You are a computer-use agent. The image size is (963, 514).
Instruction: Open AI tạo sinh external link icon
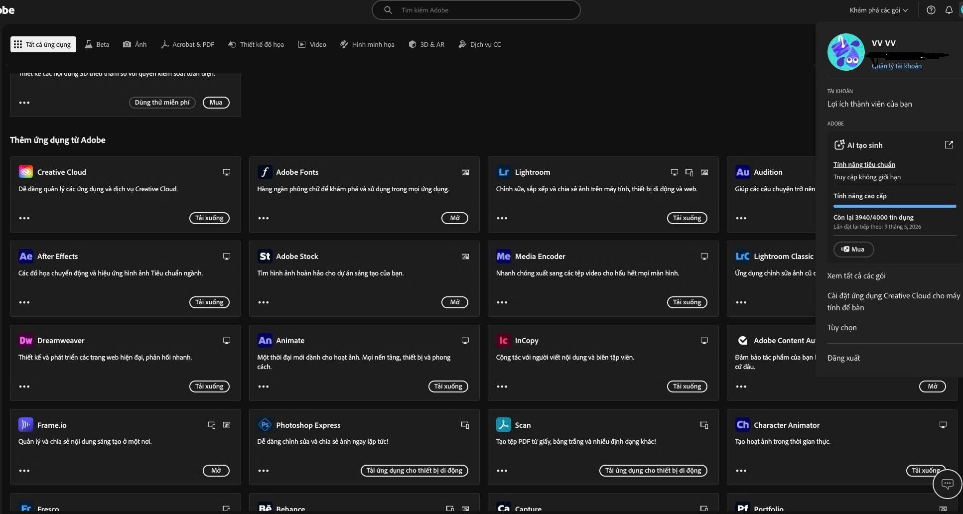click(x=949, y=144)
